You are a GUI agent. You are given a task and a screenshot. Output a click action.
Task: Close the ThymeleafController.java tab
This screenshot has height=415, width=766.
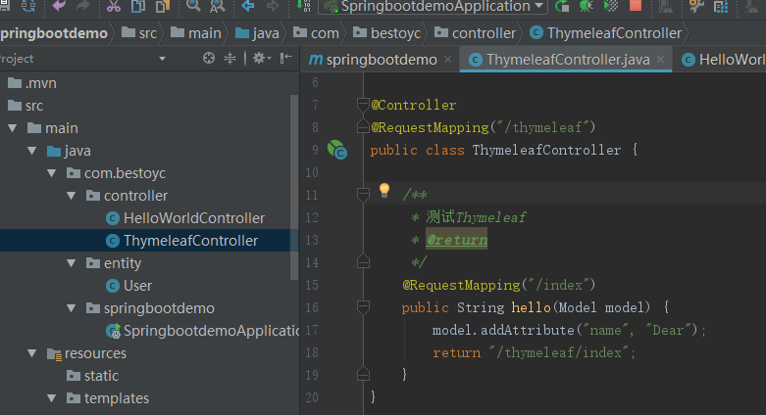coord(660,60)
